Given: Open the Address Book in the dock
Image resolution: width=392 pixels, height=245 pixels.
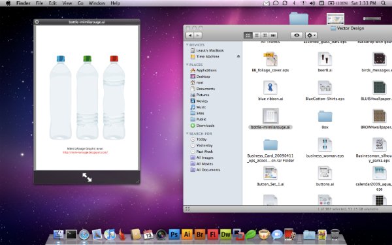Looking at the screenshot, I should point(135,235).
